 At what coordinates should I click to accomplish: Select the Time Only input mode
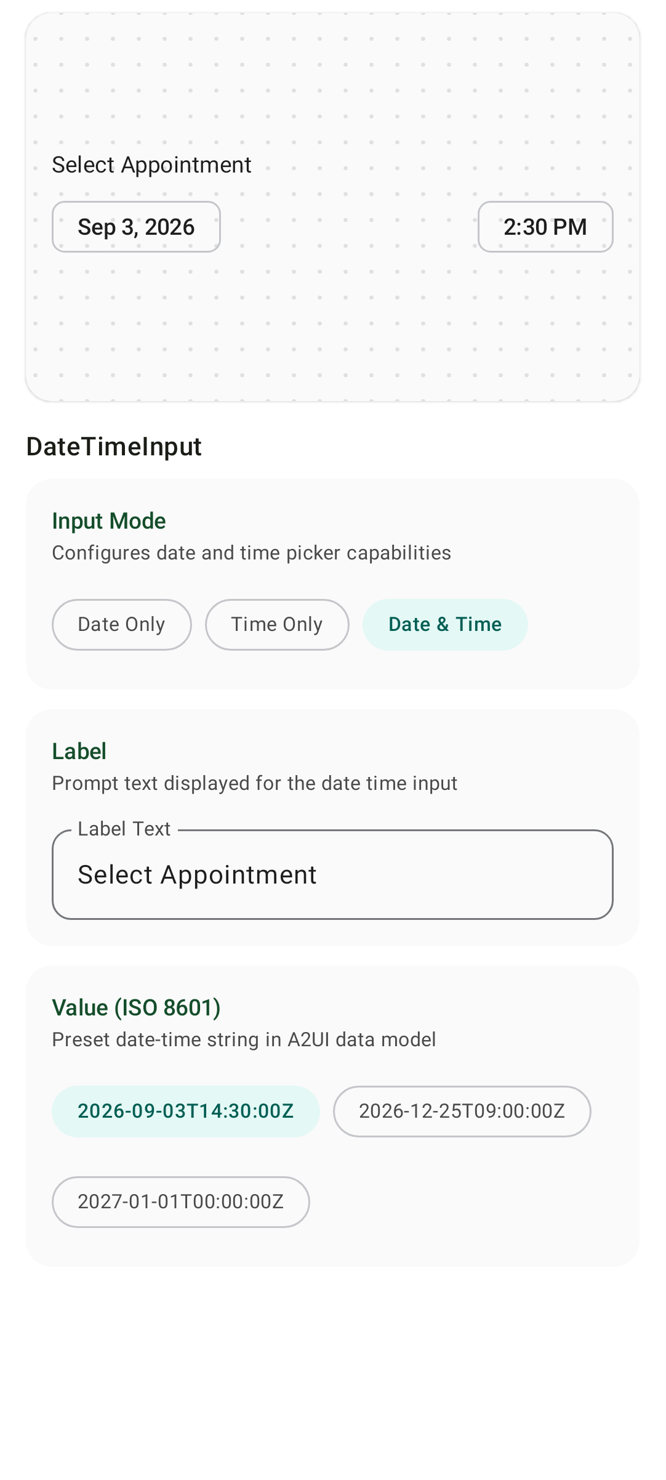tap(277, 625)
